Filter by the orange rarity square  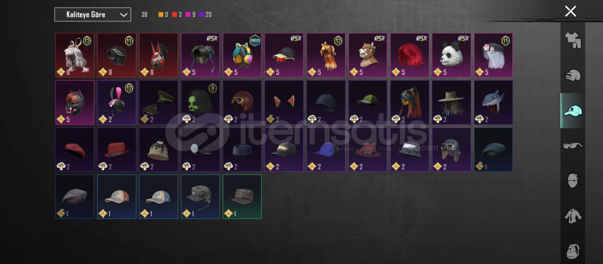point(161,14)
